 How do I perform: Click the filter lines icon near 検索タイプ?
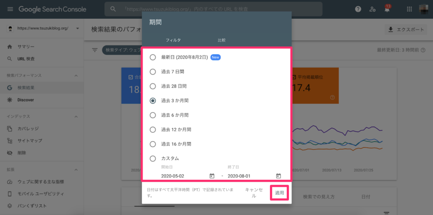tap(95, 50)
